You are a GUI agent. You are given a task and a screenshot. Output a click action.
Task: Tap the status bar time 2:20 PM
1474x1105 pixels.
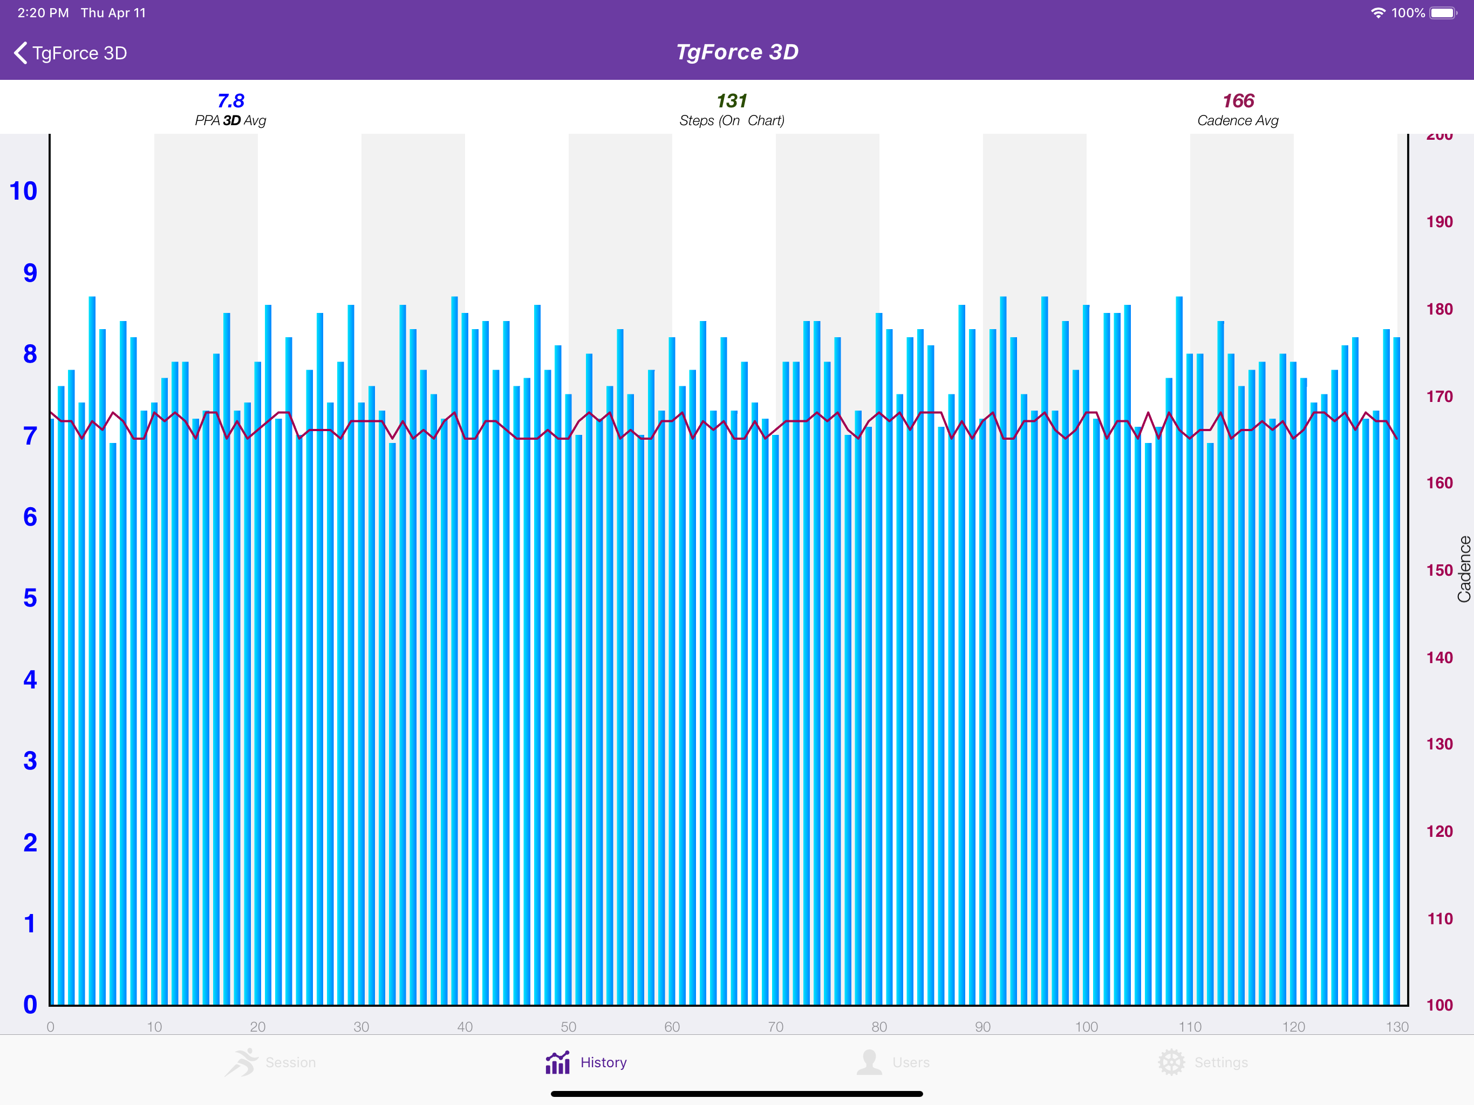click(x=43, y=12)
